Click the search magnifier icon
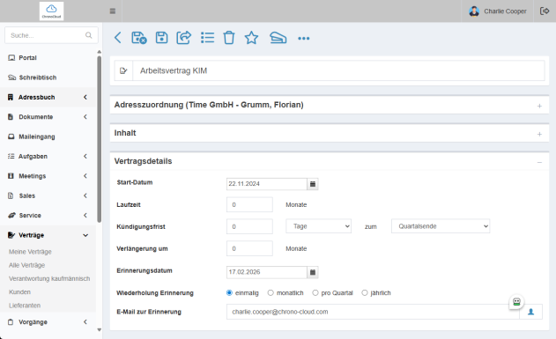This screenshot has width=556, height=339. [88, 35]
